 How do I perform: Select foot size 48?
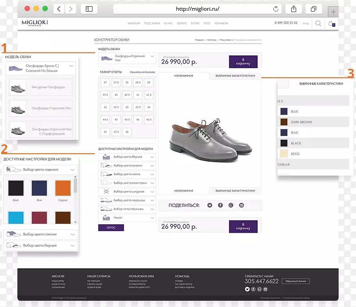pyautogui.click(x=127, y=132)
